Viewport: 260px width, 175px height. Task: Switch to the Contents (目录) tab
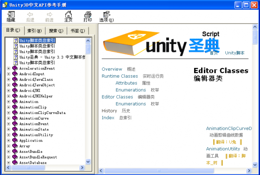tap(13, 30)
